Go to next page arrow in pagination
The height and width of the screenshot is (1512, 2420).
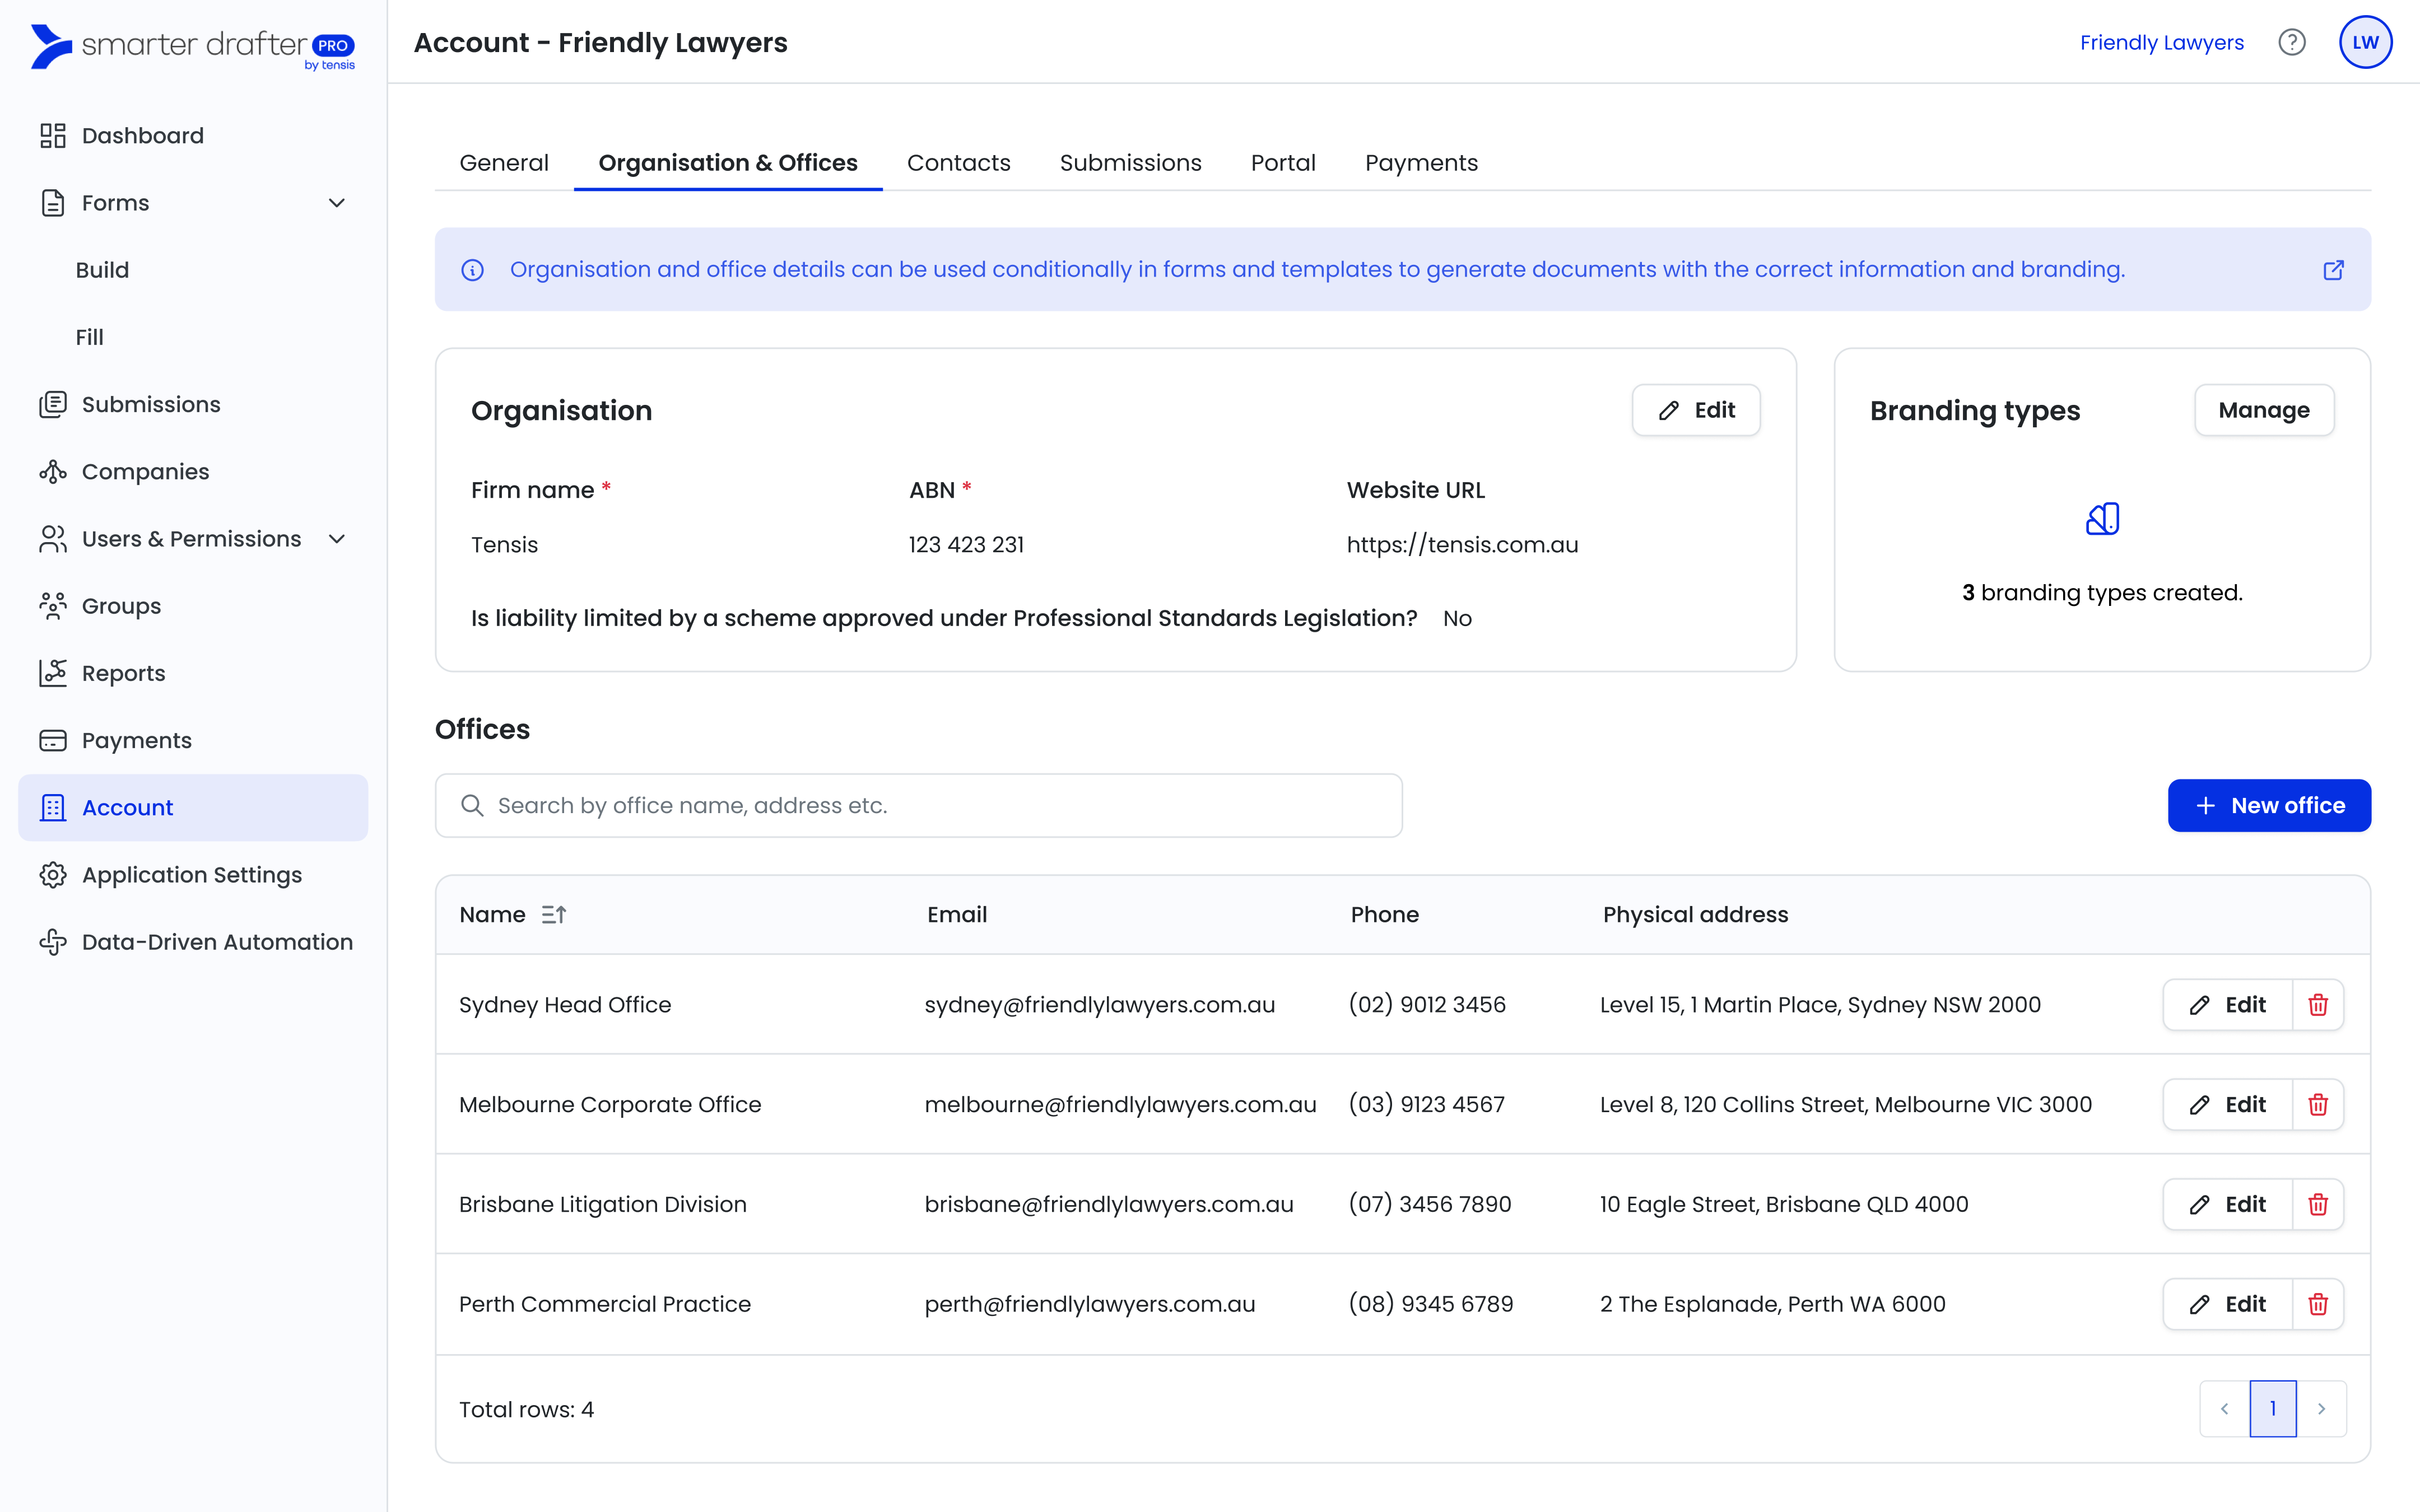tap(2321, 1408)
